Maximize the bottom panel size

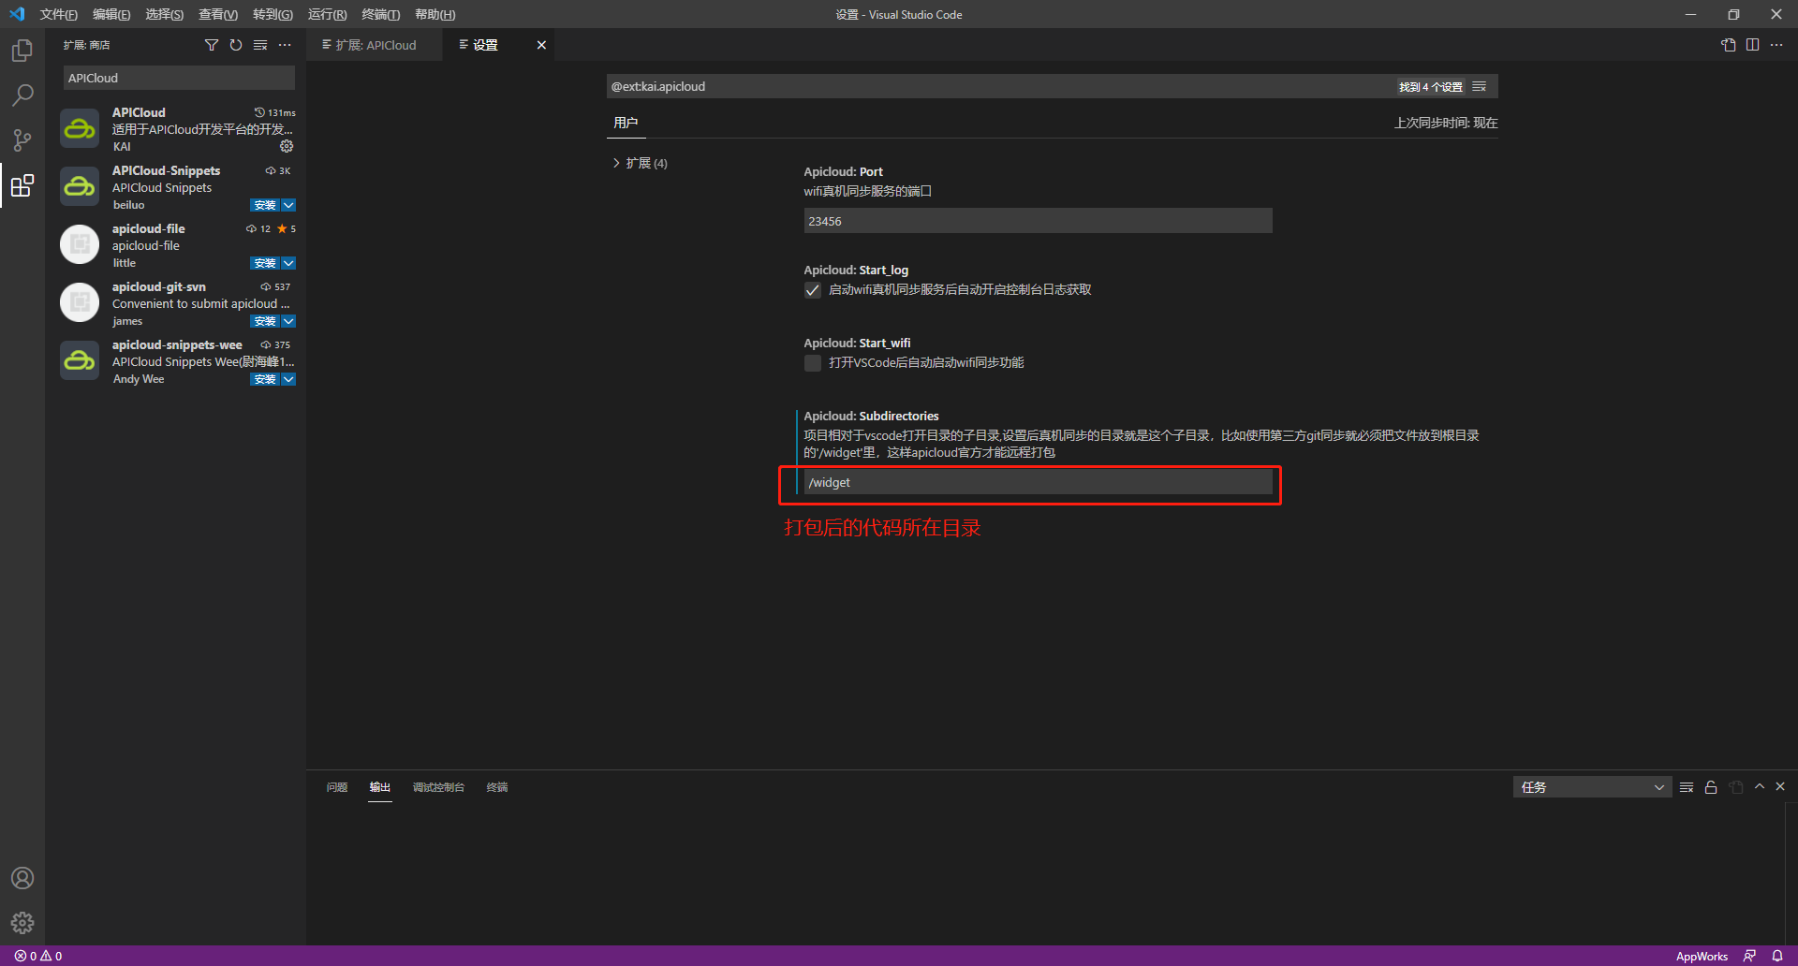point(1760,787)
